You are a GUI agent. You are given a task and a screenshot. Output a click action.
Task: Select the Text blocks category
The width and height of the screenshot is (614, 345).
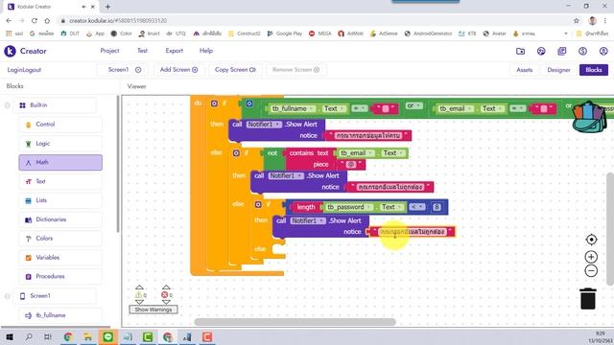[60, 181]
